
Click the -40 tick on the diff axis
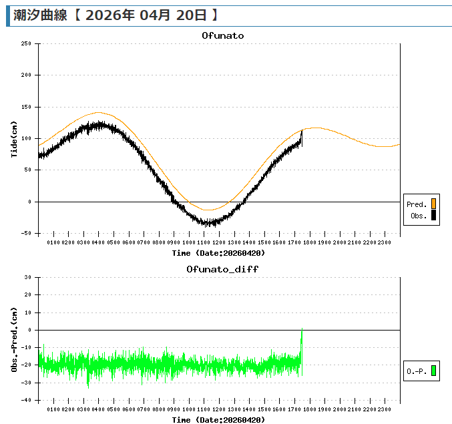[27, 400]
